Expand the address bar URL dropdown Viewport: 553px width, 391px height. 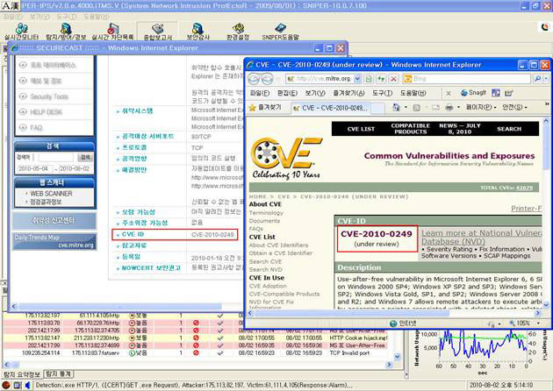[x=357, y=79]
